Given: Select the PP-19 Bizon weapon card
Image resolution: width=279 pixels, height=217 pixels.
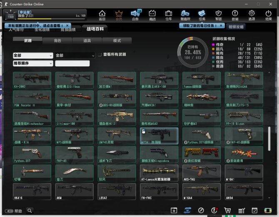Looking at the screenshot, I should pyautogui.click(x=244, y=117).
